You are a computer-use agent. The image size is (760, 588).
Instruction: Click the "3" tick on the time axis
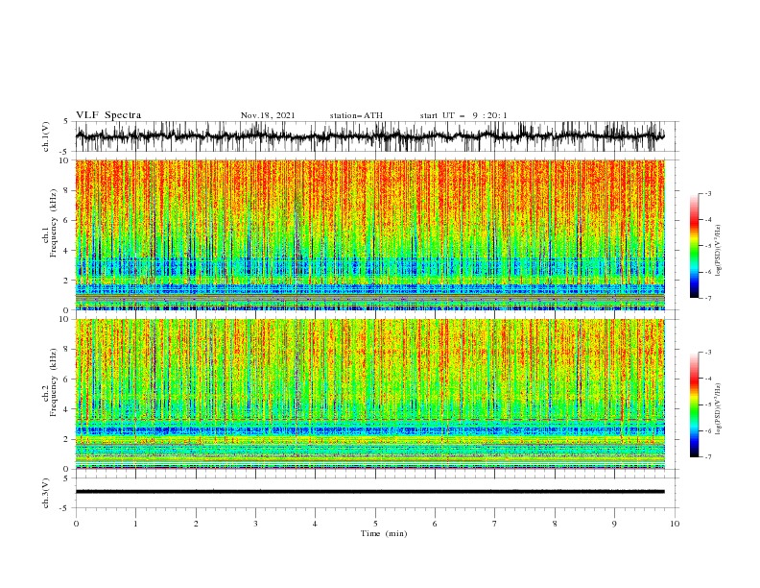(x=255, y=524)
